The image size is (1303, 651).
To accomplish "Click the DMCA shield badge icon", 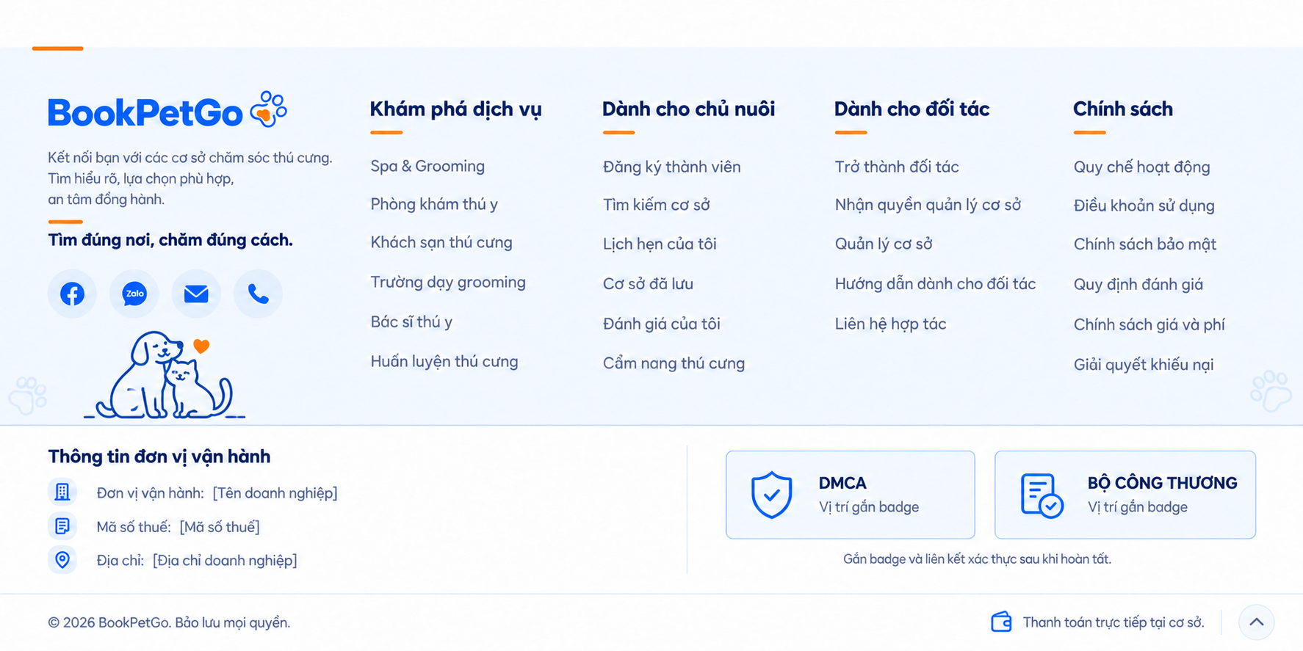I will coord(771,495).
